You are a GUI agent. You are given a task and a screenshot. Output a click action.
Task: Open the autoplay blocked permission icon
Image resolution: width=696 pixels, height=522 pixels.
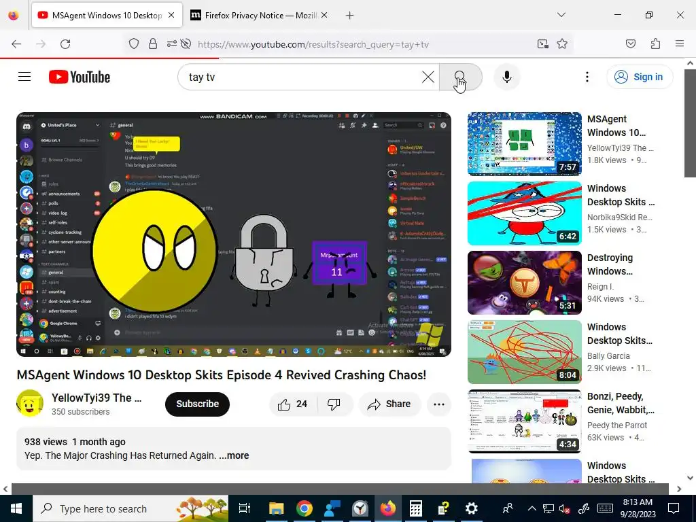186,44
